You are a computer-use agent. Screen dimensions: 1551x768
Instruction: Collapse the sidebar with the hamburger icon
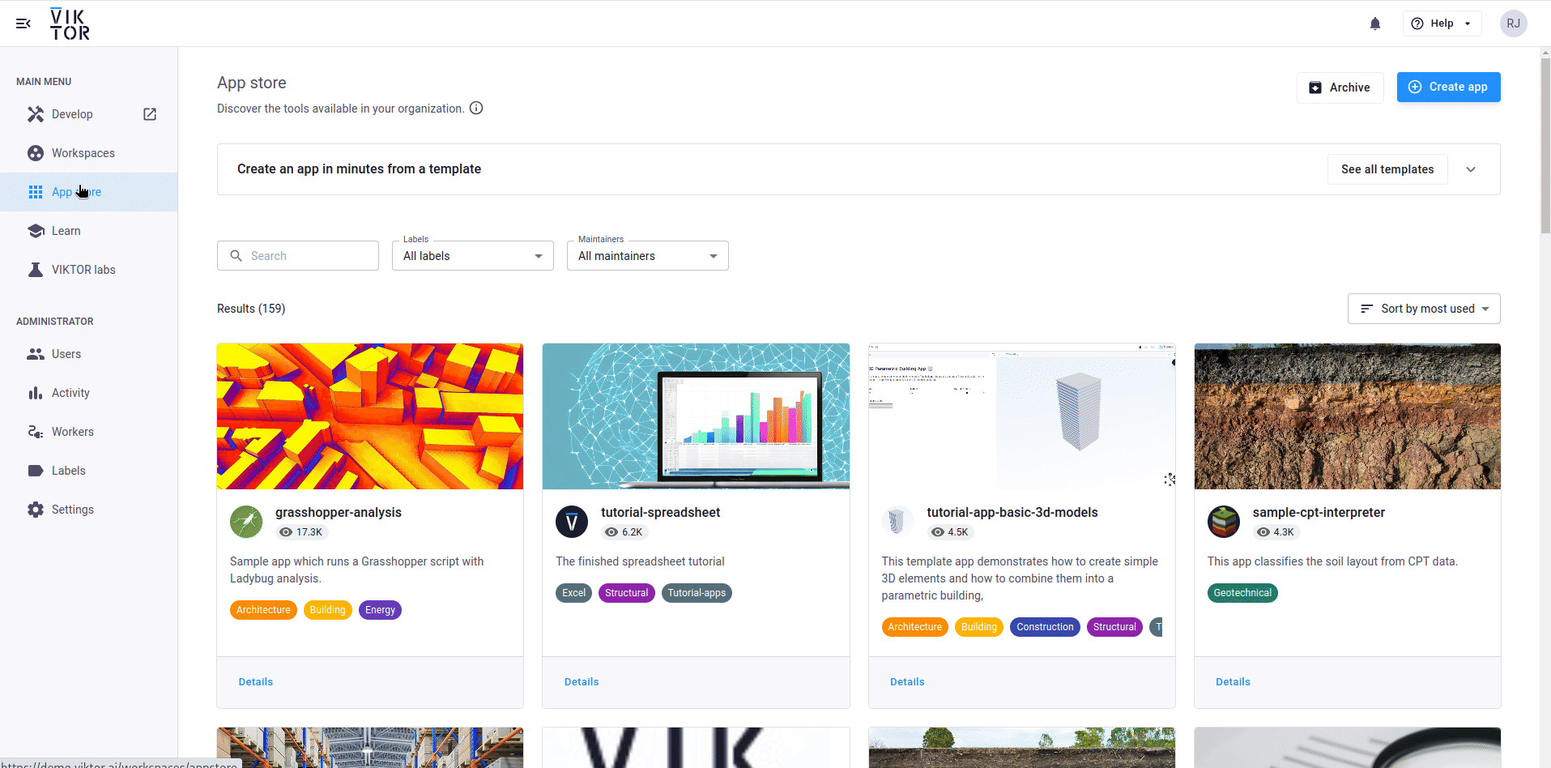(x=23, y=23)
